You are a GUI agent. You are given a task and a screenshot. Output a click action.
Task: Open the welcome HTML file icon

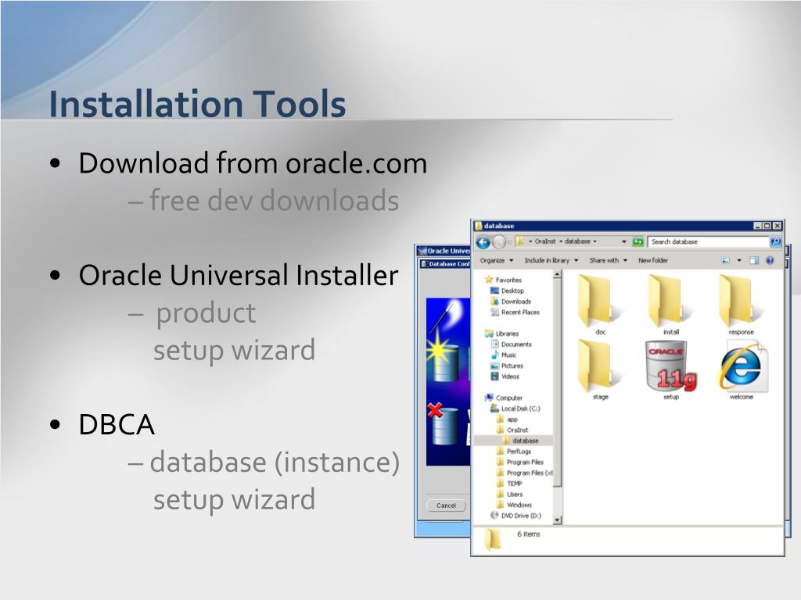pos(742,370)
